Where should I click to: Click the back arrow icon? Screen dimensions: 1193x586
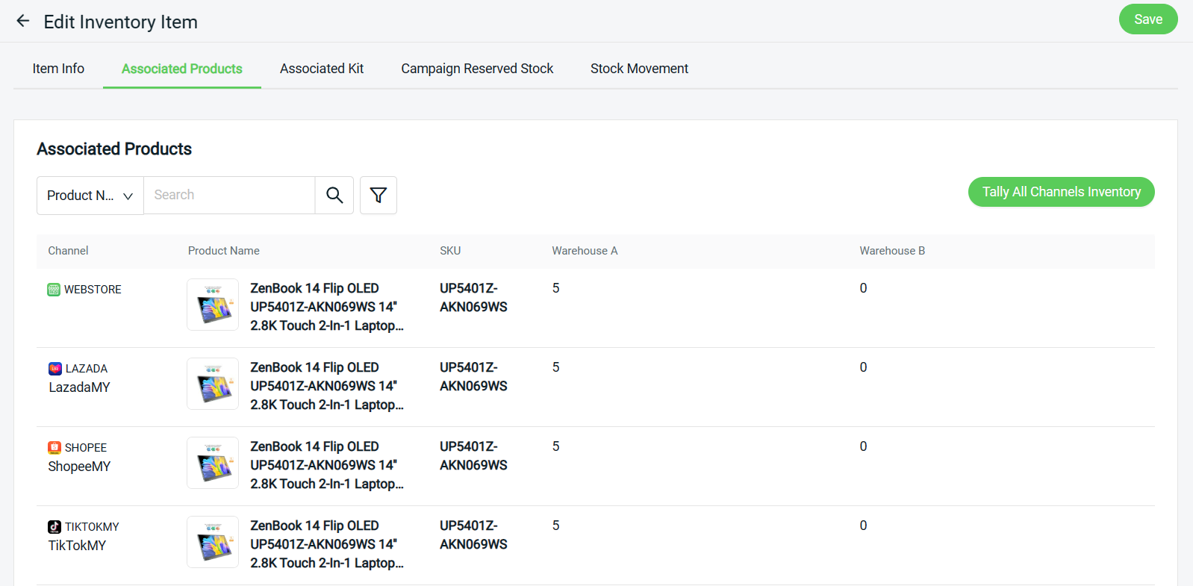coord(23,21)
